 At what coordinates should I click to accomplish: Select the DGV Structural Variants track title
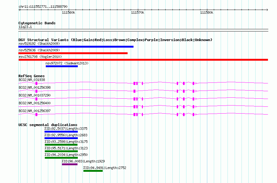[115, 40]
